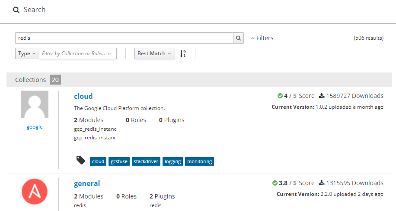
Task: Open the cloud collection link
Action: (x=83, y=96)
